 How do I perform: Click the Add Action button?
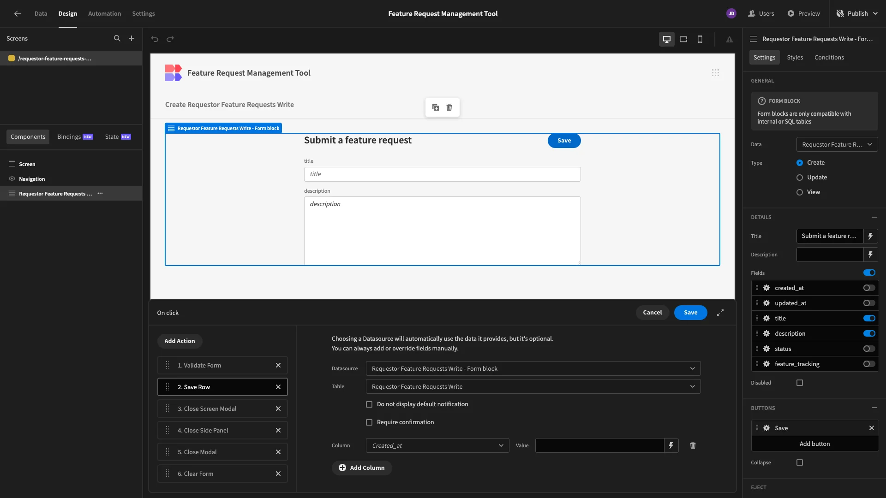[180, 341]
